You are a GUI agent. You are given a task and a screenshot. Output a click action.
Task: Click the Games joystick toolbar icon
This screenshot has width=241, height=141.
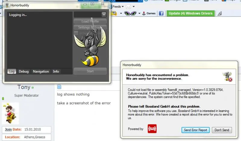(144, 13)
